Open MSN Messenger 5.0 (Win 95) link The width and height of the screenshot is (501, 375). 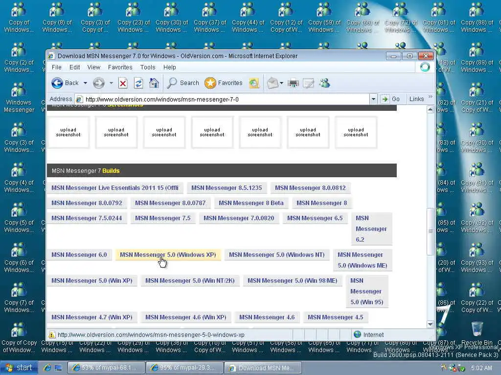tap(367, 292)
